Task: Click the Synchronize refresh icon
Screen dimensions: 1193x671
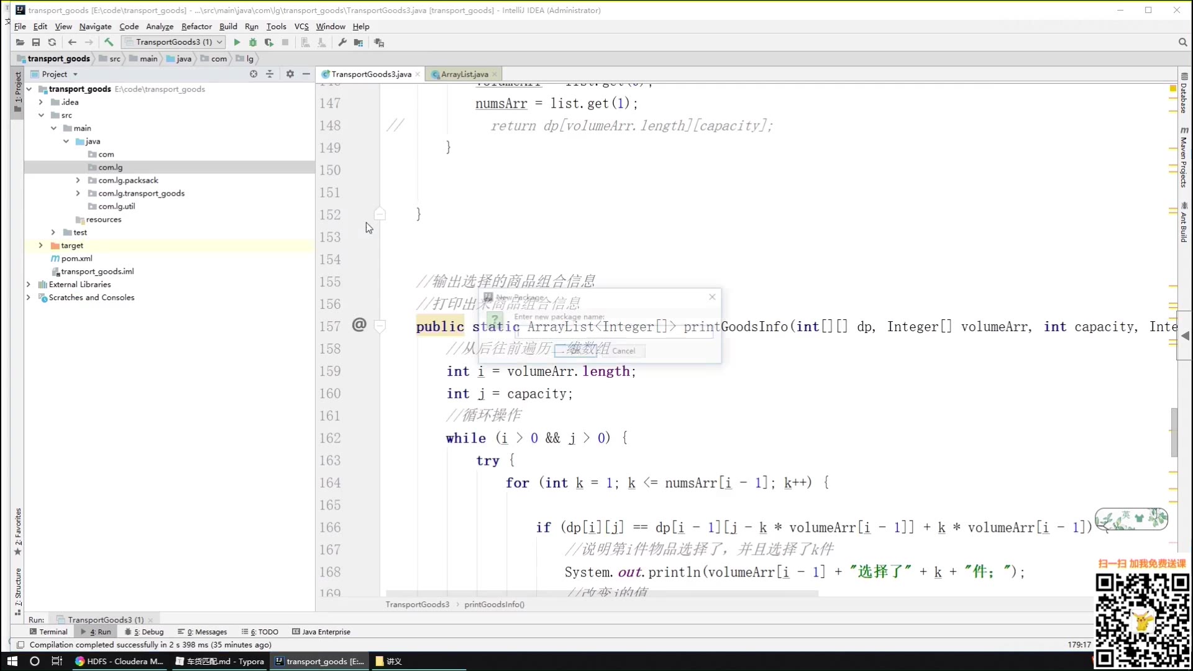Action: tap(52, 42)
